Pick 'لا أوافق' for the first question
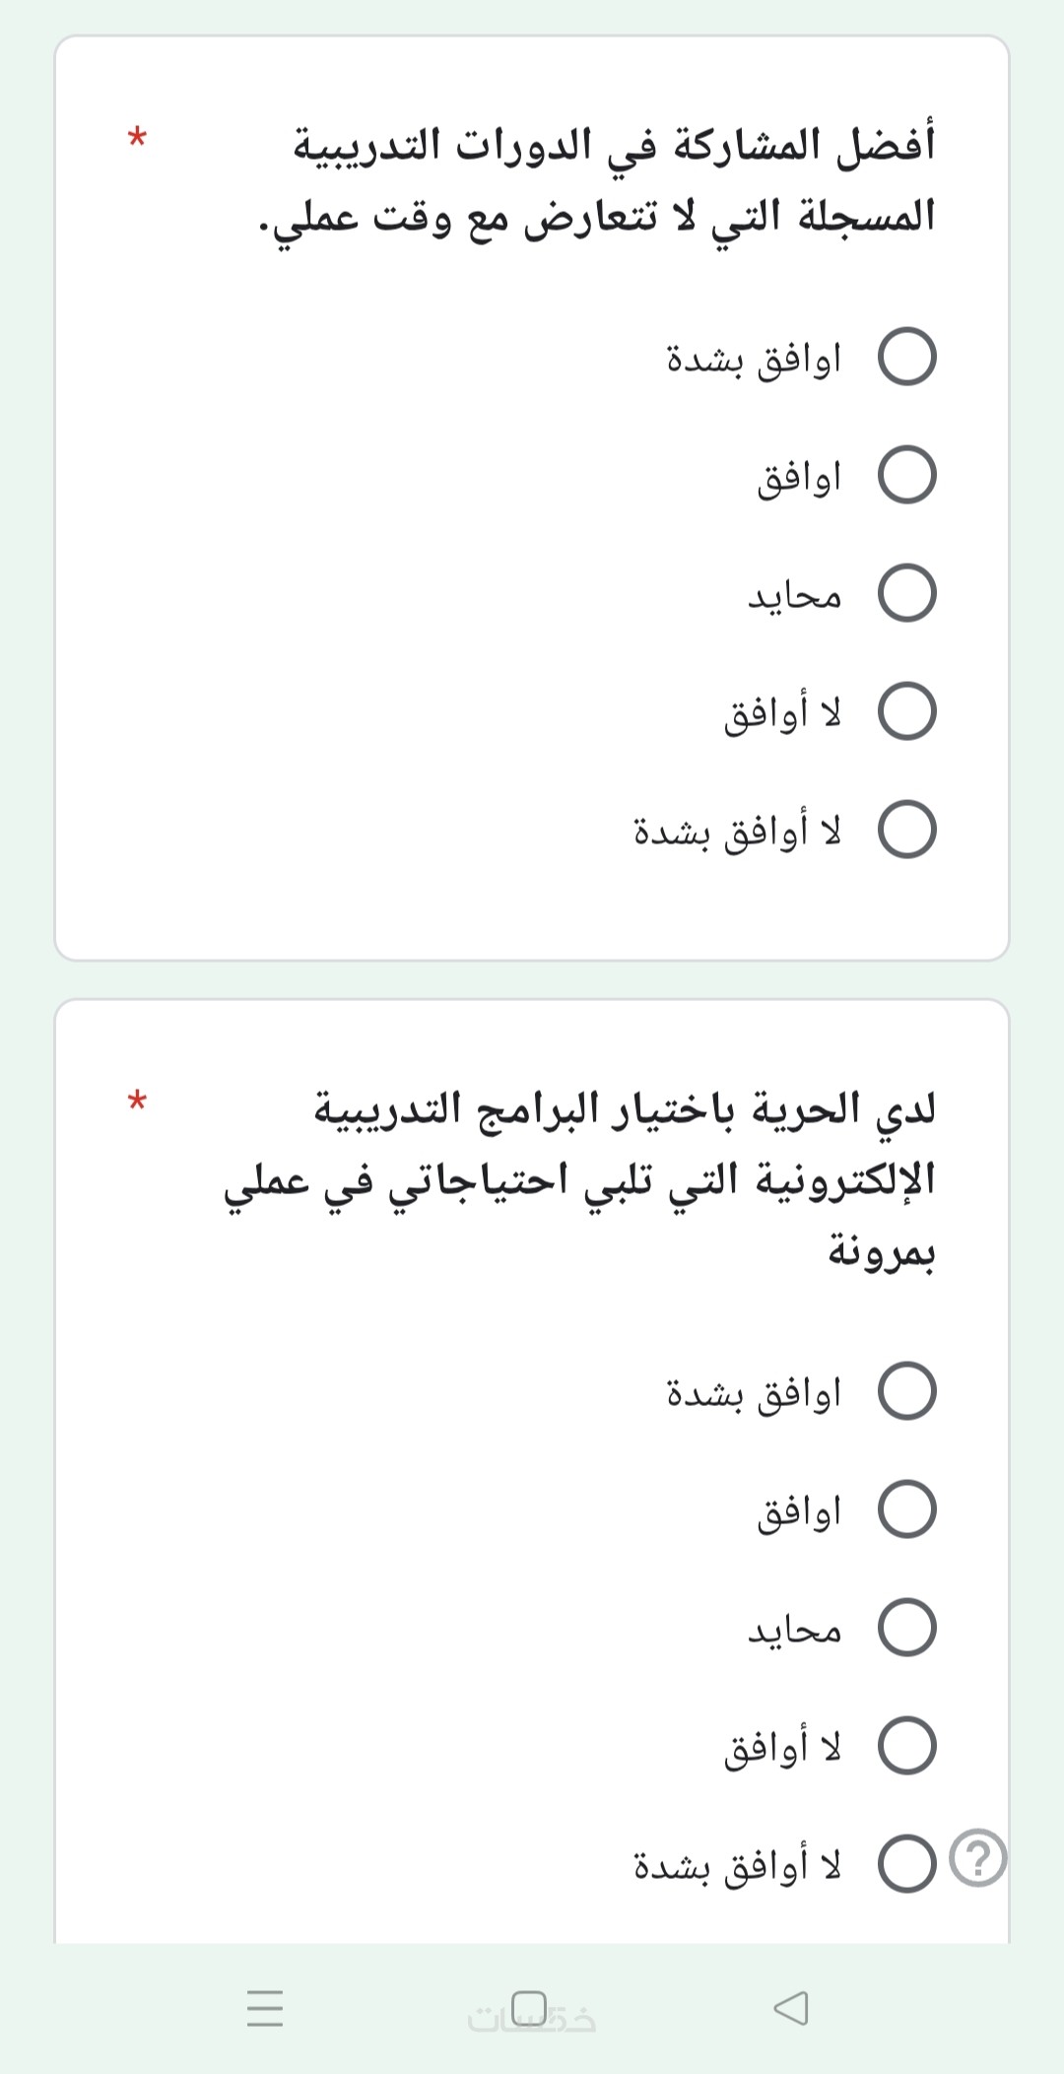The image size is (1064, 2074). (x=906, y=711)
